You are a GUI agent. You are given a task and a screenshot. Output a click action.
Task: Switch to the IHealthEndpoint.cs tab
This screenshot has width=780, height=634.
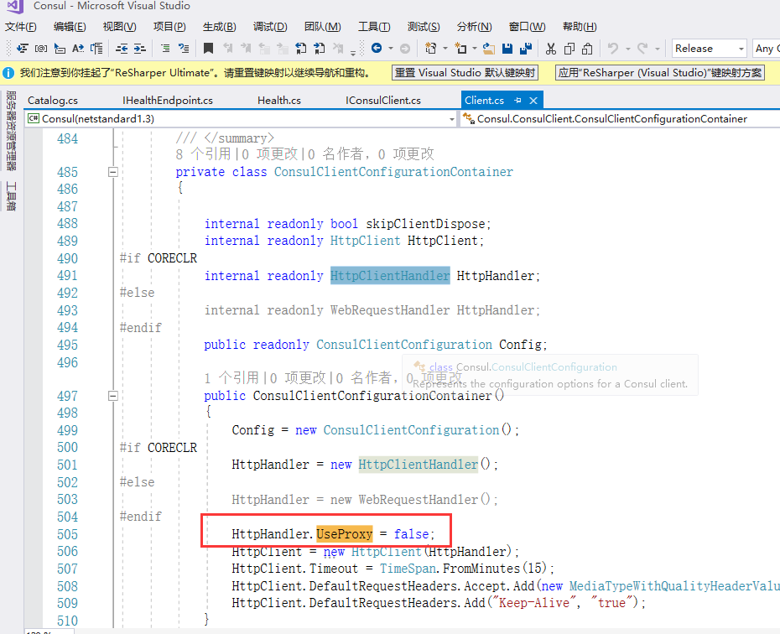(x=168, y=101)
